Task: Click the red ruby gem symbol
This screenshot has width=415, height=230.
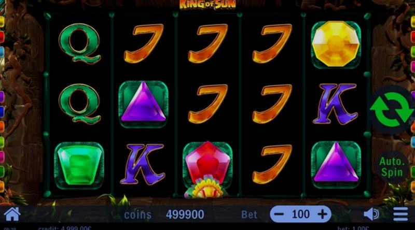Action: [208, 161]
